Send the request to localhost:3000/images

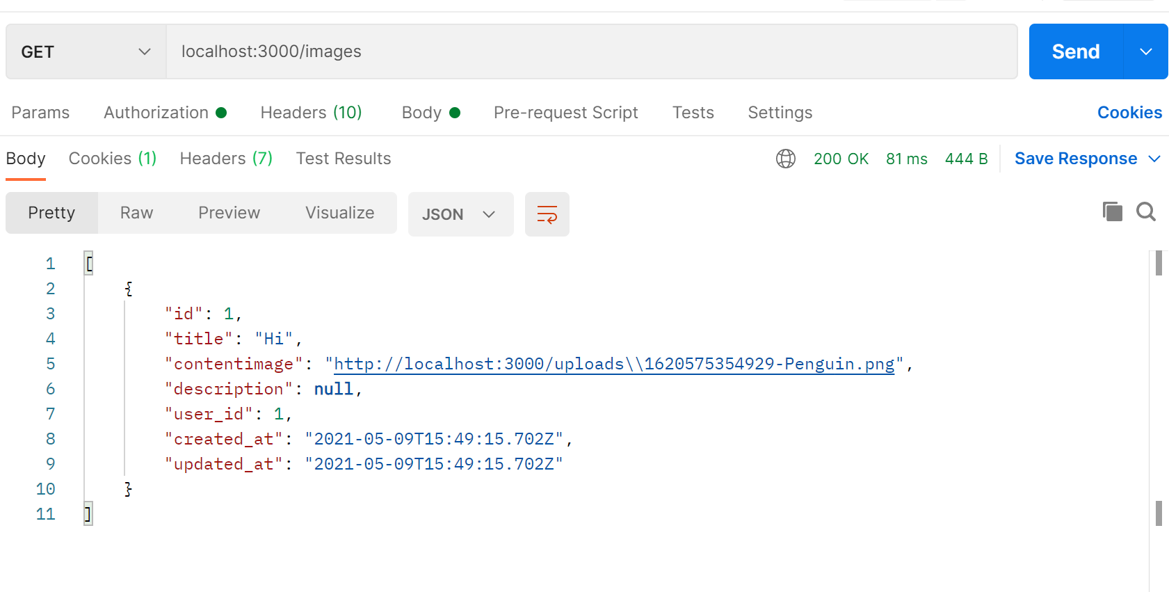pos(1076,51)
